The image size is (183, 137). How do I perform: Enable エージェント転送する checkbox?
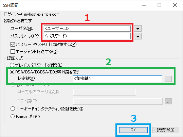pos(13,51)
